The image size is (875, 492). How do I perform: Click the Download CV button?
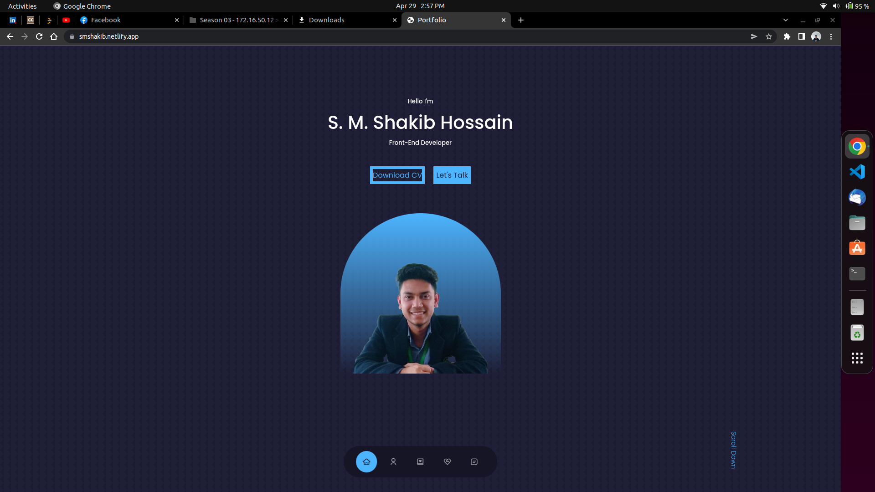click(x=397, y=175)
